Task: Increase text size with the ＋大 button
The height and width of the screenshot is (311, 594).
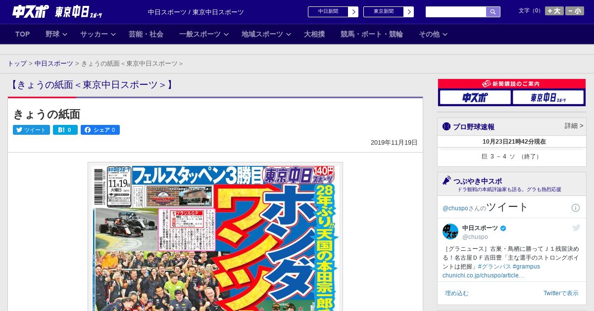Action: 554,11
